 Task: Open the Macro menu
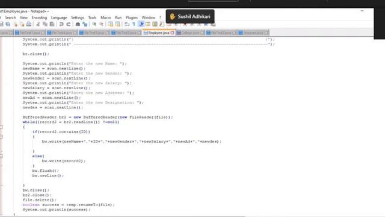point(106,17)
